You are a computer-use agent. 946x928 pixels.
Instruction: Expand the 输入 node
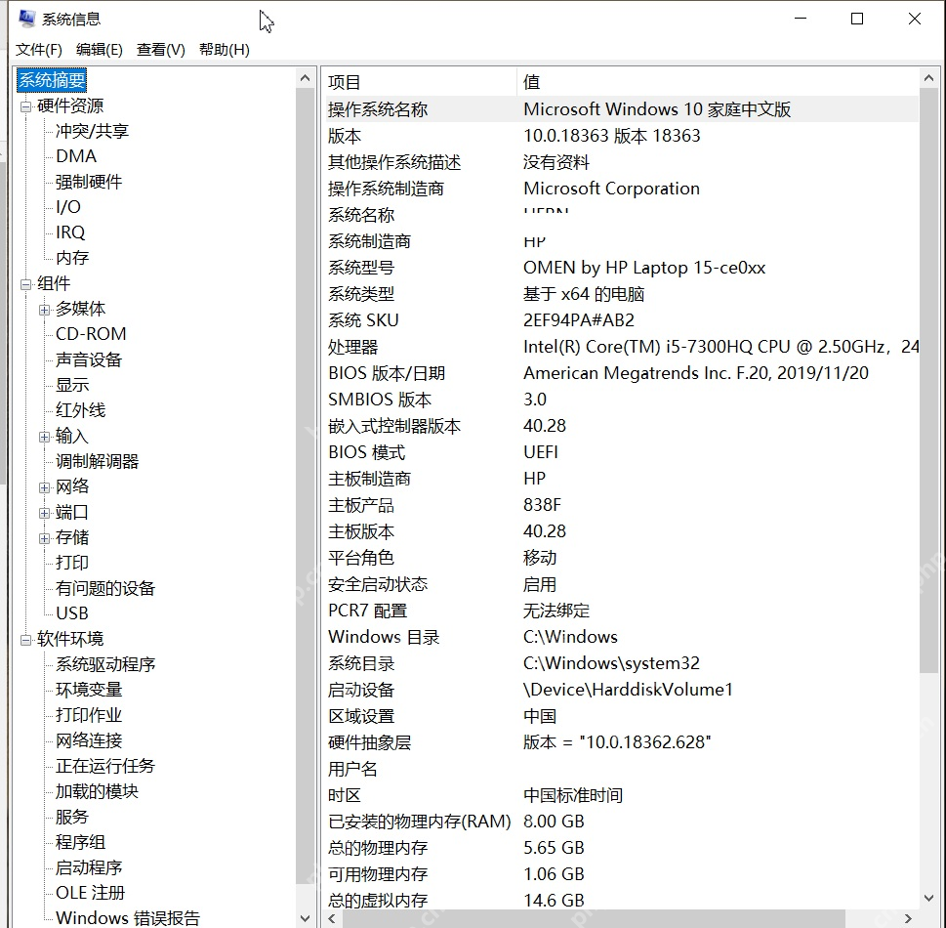click(x=45, y=437)
